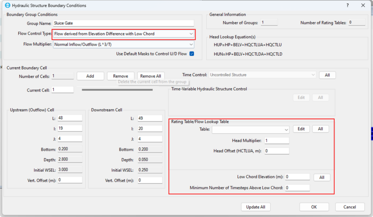
Task: Click Edit in Time-Variable Hydraulic Structure Control
Action: tap(301, 97)
